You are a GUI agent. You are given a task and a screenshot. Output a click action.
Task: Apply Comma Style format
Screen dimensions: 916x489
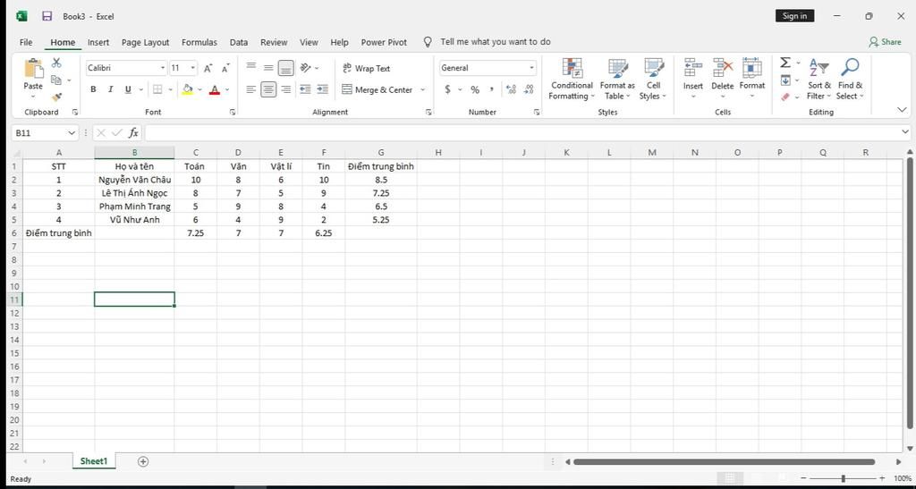(x=492, y=89)
